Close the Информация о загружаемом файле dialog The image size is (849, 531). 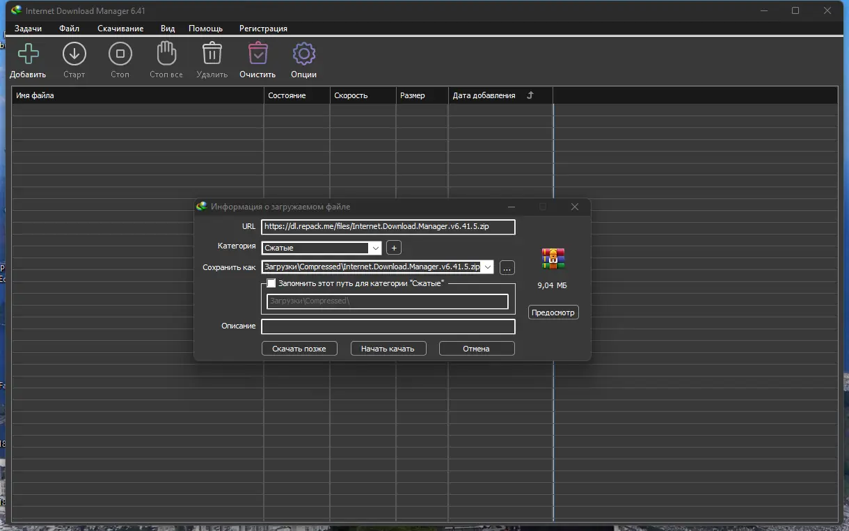[x=575, y=207]
